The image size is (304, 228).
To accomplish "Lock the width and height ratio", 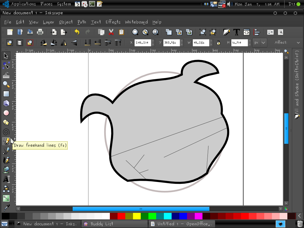I will [x=218, y=42].
